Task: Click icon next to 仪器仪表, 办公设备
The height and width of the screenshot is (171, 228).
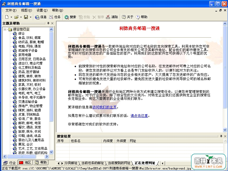Action: point(15,89)
